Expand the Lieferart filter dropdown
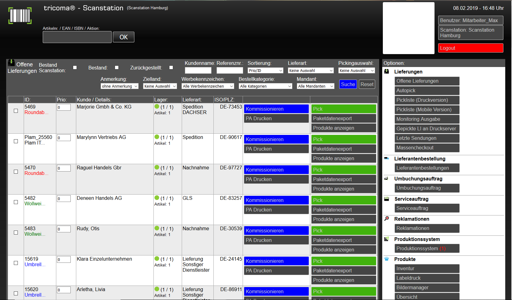This screenshot has height=300, width=512. 311,71
